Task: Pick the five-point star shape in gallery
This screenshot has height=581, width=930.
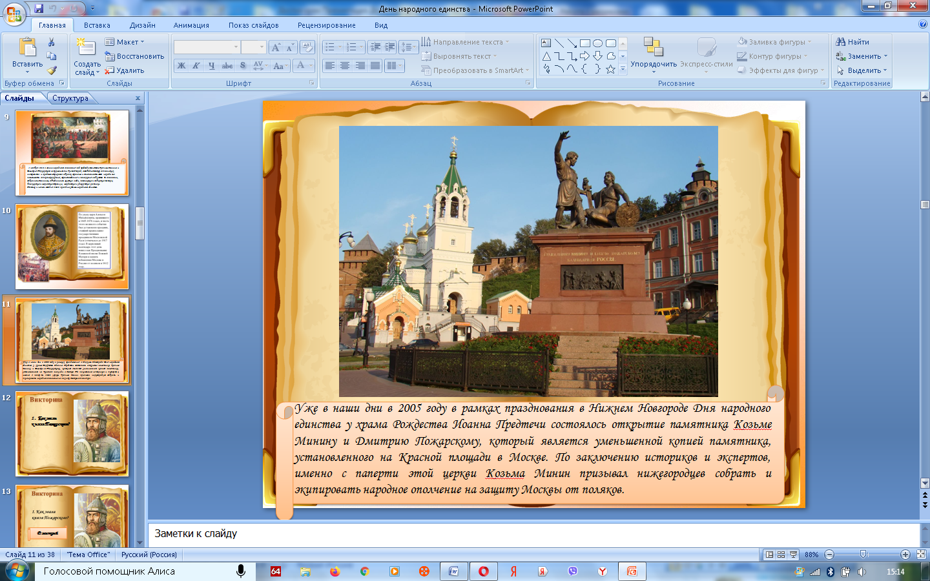Action: [x=610, y=69]
